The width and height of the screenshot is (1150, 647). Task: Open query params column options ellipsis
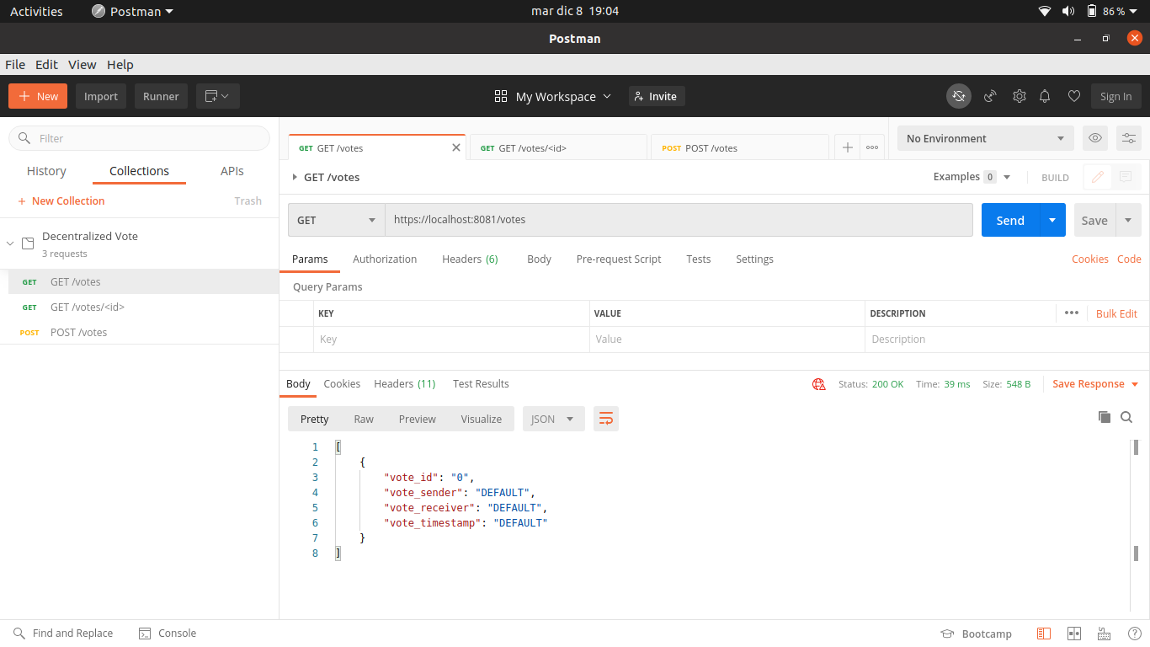pos(1071,313)
